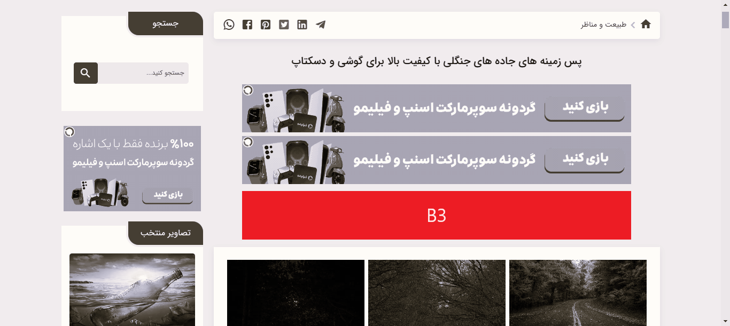Share on Twitter icon
This screenshot has height=326, width=730.
(x=284, y=25)
